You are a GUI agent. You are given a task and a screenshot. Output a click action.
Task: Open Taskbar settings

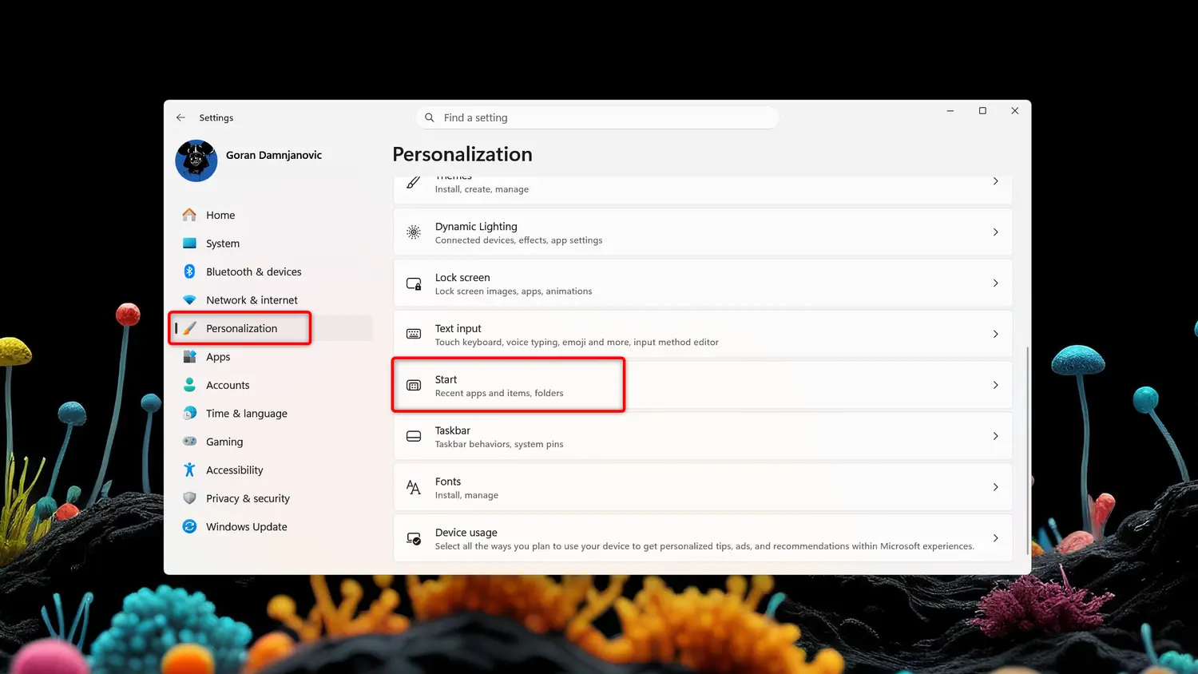click(x=703, y=436)
